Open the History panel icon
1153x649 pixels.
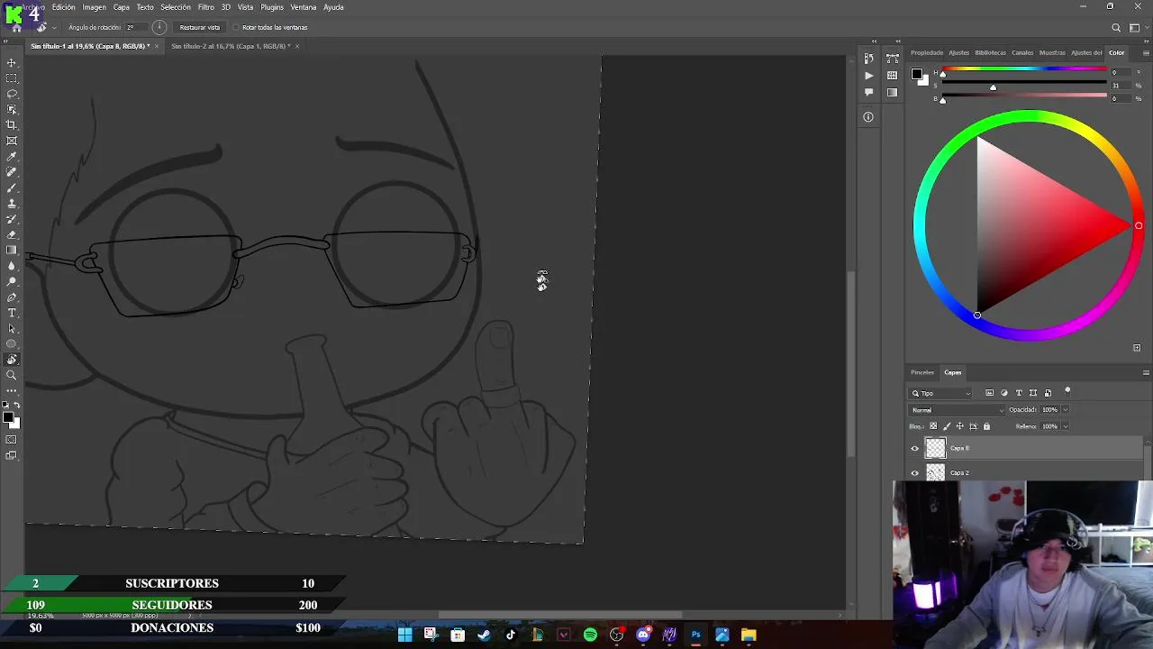(868, 59)
